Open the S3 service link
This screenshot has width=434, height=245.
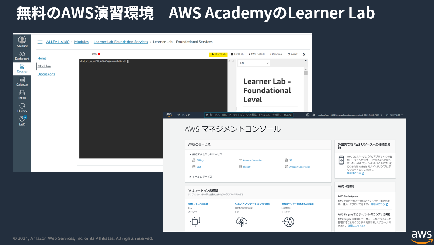(x=291, y=160)
